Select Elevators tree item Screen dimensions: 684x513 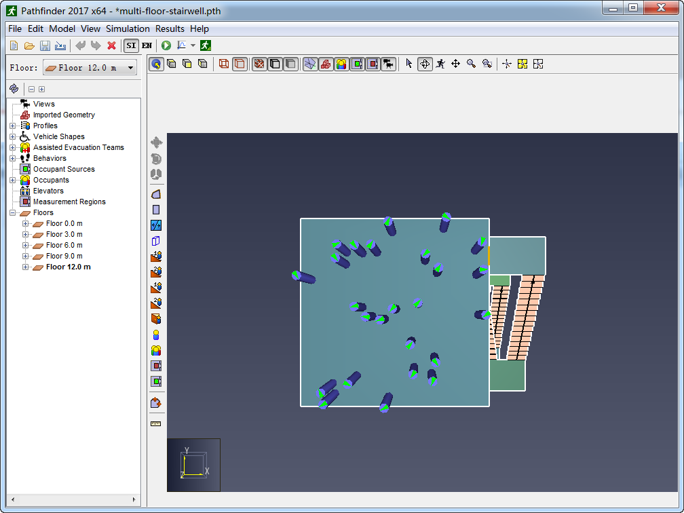click(48, 191)
